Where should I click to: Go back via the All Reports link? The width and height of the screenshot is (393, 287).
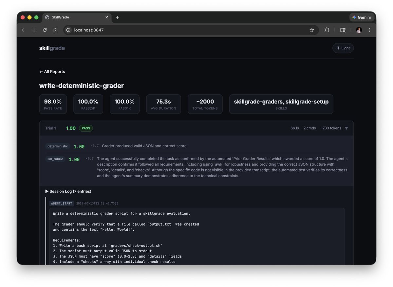click(52, 71)
